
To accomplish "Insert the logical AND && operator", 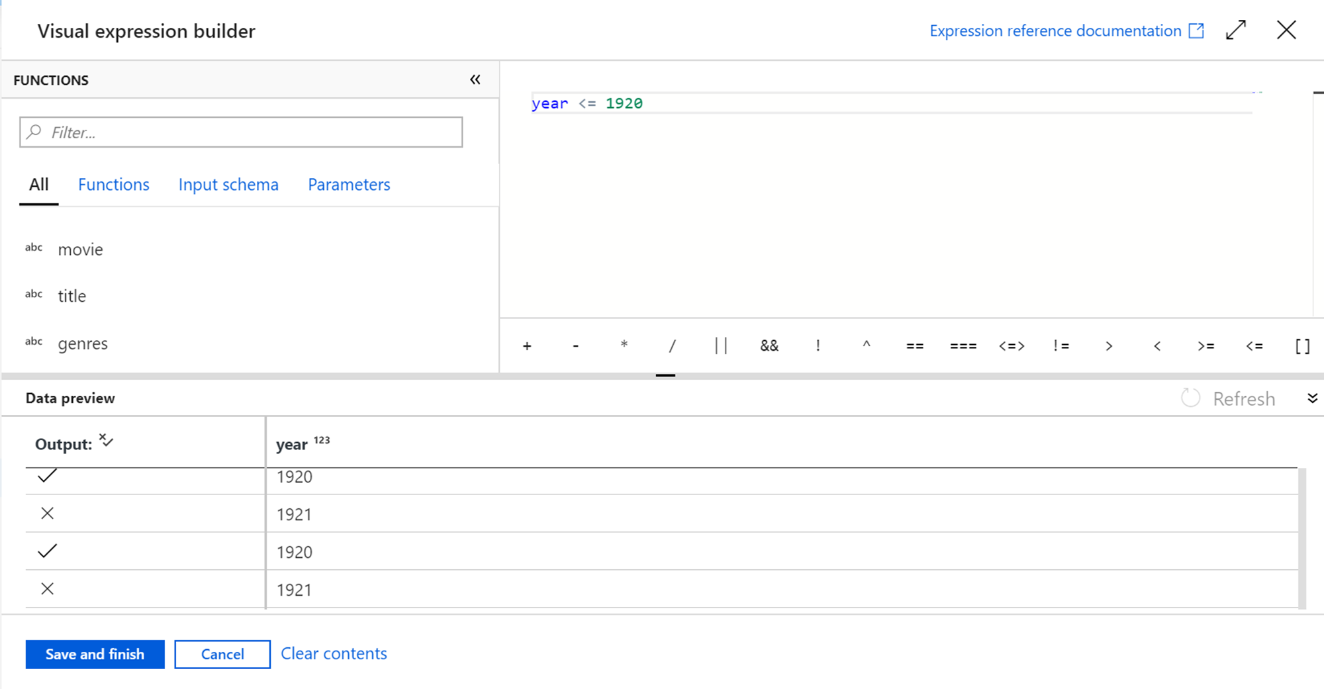I will pos(769,345).
